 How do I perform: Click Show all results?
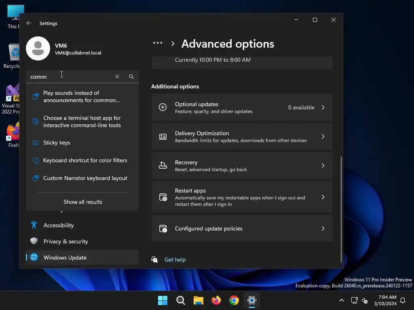pos(82,202)
